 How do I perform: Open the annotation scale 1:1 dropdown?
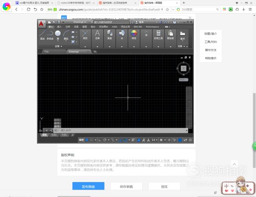[x=155, y=140]
